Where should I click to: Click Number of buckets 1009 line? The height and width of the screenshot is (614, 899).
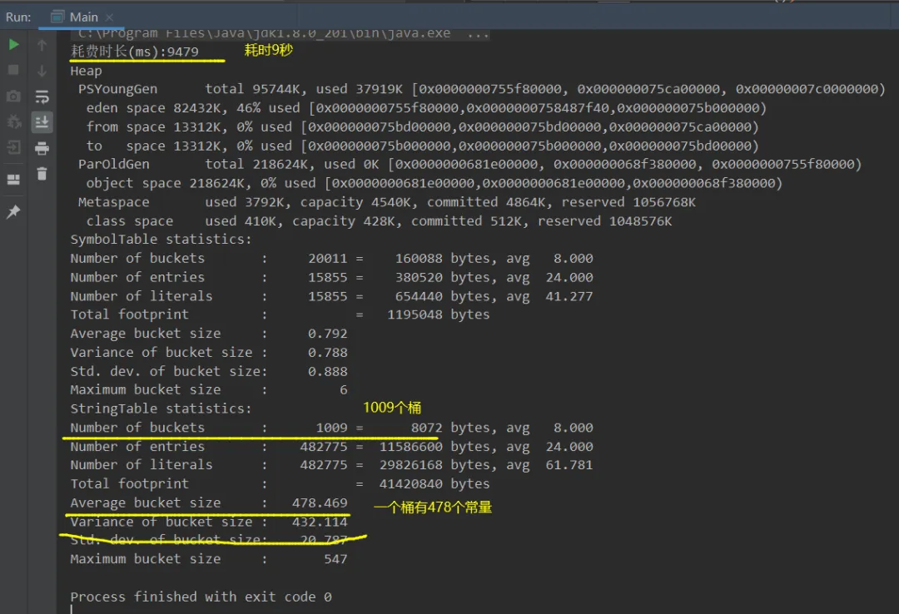[331, 427]
